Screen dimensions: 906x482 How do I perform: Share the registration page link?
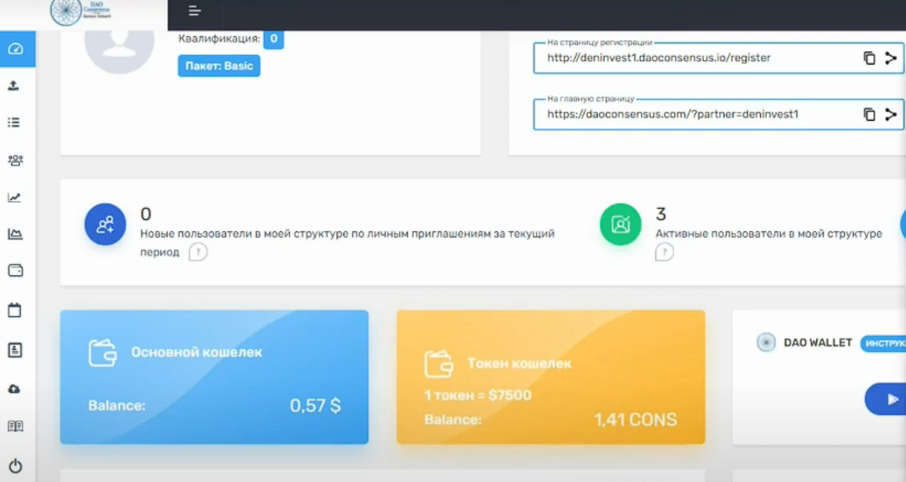pyautogui.click(x=891, y=58)
